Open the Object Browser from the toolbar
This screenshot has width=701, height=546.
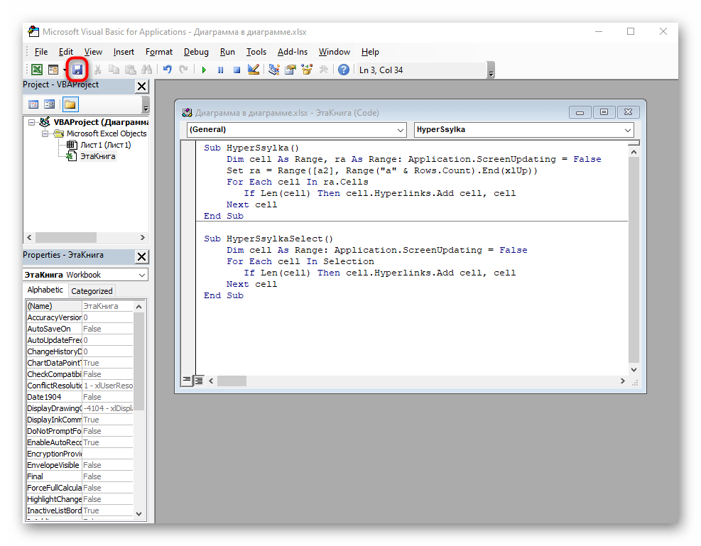(307, 70)
